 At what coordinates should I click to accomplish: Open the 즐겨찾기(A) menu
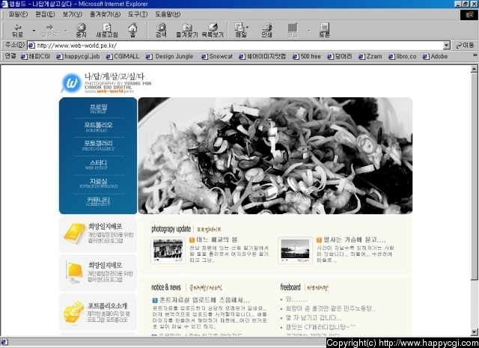point(105,14)
